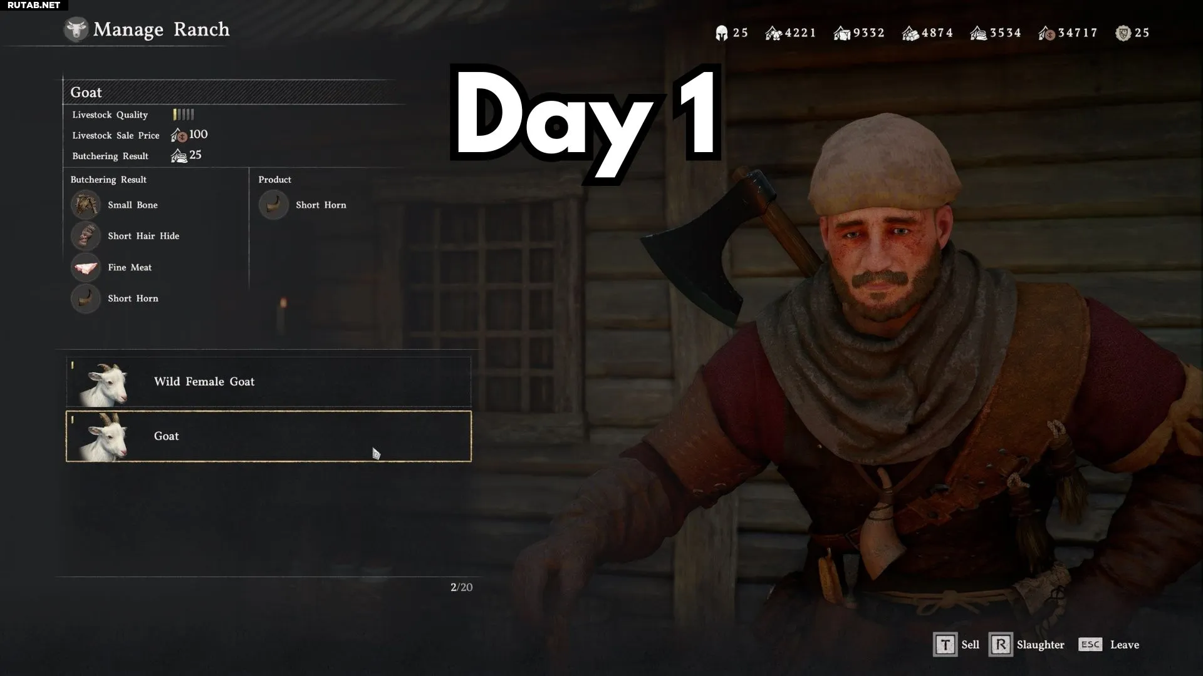
Task: Click the coin resource icon showing 34717
Action: tap(1046, 33)
